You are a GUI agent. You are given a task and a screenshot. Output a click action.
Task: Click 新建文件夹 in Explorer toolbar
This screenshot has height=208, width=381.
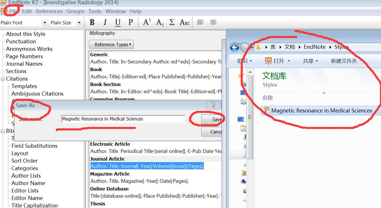click(x=344, y=61)
